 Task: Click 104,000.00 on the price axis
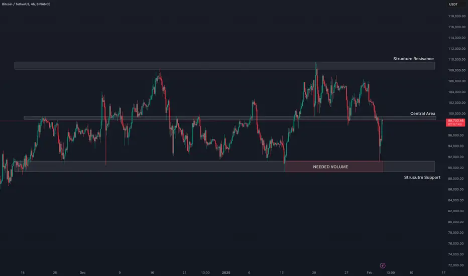coord(456,92)
